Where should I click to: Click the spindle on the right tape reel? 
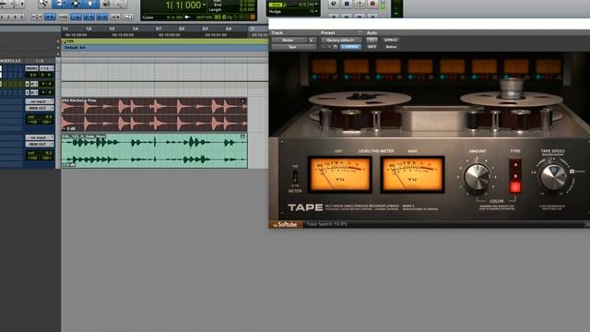pos(511,89)
